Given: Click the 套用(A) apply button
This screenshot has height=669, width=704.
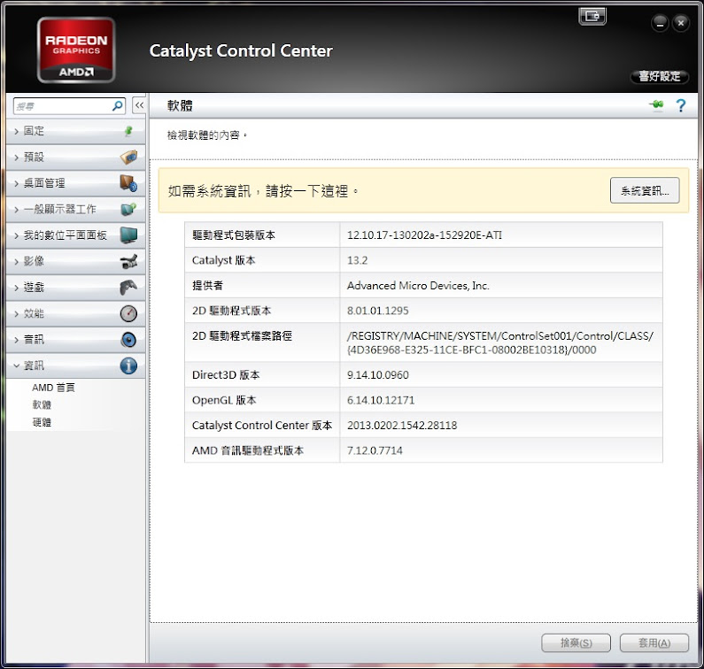Looking at the screenshot, I should [x=654, y=643].
